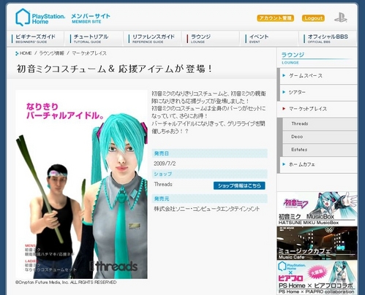Open the PS Home × PIAPRO collaboration banner
The height and width of the screenshot is (295, 365).
click(317, 277)
